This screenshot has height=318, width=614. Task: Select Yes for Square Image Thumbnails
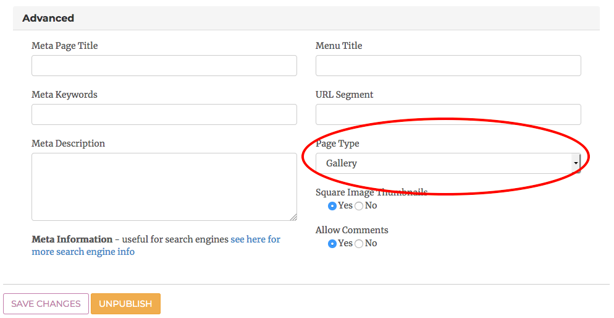[x=332, y=206]
